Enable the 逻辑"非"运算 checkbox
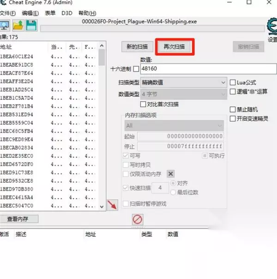The height and width of the screenshot is (279, 277). (233, 92)
